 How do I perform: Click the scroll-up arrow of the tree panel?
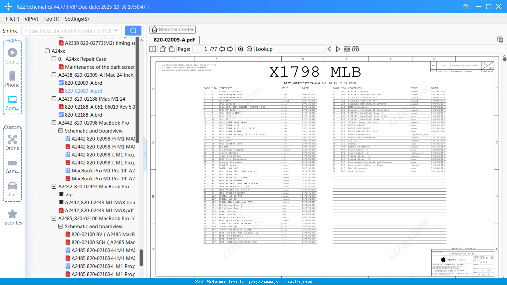click(x=141, y=40)
